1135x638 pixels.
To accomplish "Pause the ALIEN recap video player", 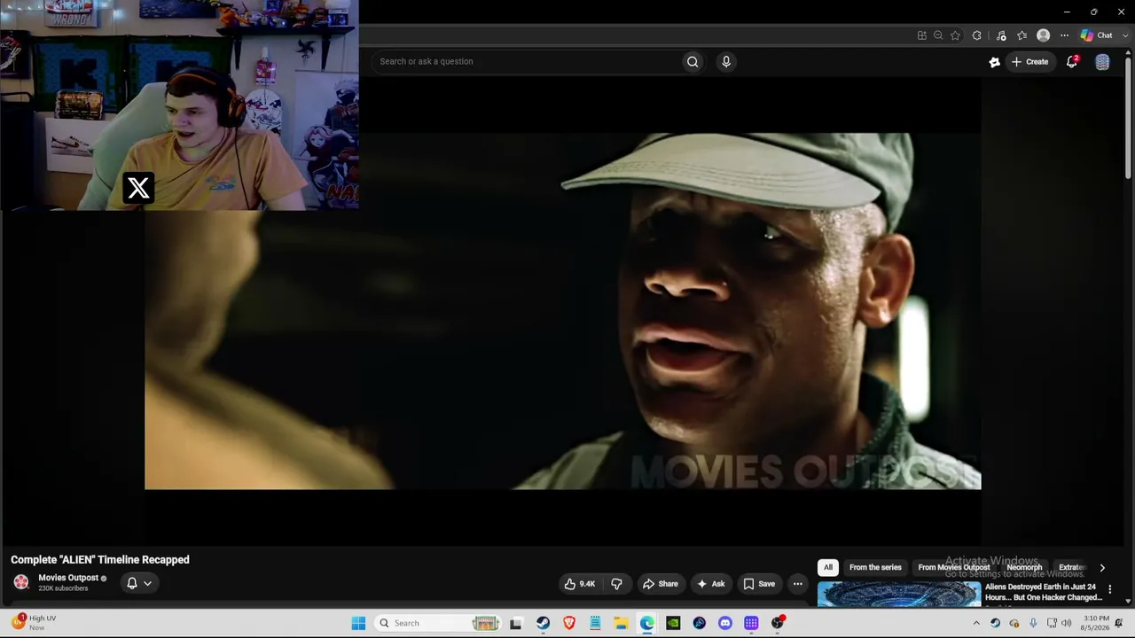I will click(562, 311).
